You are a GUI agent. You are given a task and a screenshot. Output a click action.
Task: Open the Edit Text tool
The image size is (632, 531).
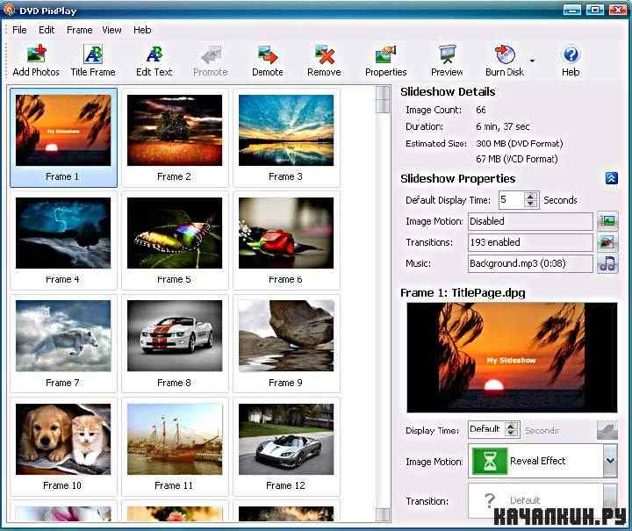(154, 61)
